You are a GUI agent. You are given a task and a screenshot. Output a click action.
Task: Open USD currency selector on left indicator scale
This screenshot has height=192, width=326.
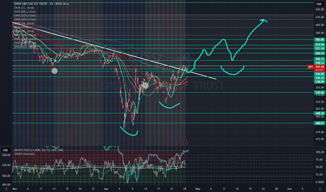5,150
